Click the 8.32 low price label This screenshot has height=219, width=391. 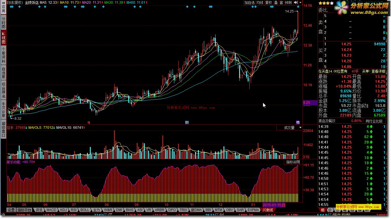pos(18,118)
